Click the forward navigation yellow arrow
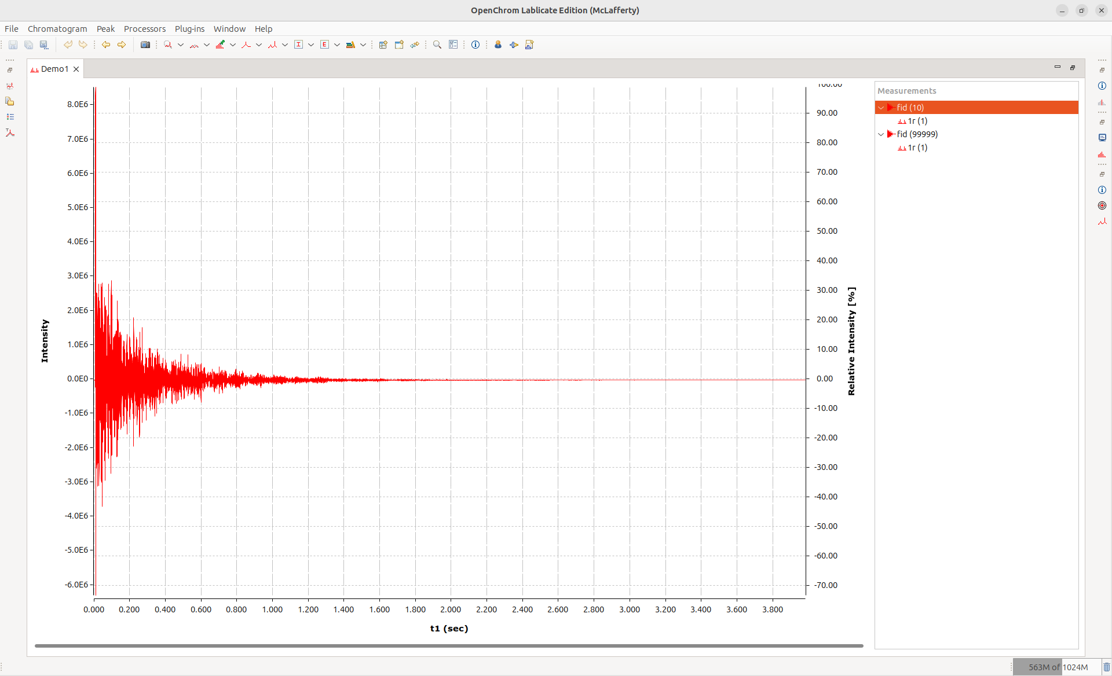The width and height of the screenshot is (1112, 676). (122, 45)
